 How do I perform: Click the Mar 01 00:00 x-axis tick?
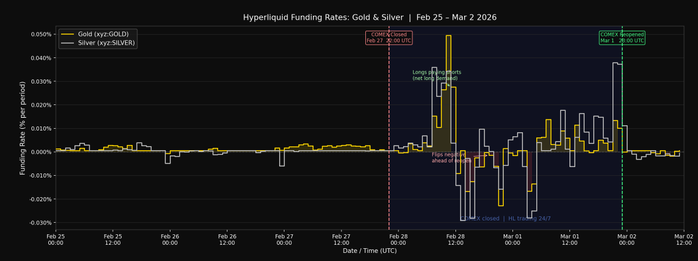[512, 240]
